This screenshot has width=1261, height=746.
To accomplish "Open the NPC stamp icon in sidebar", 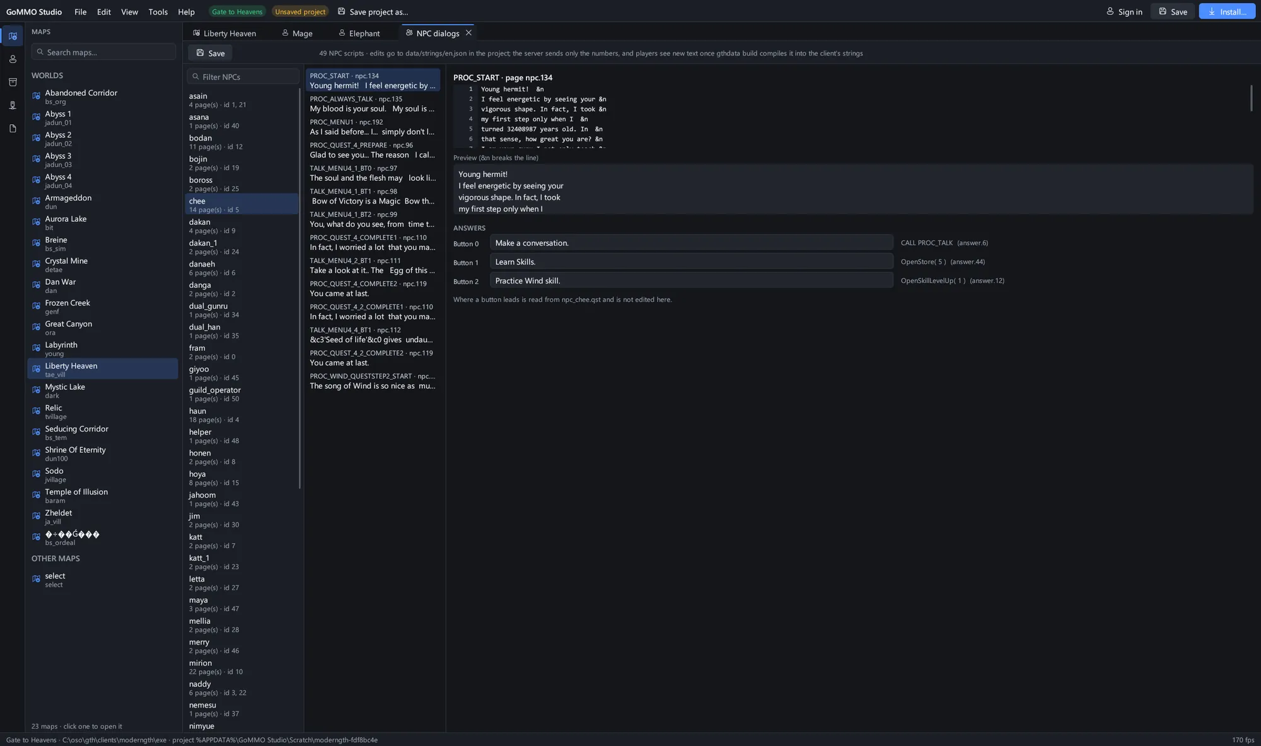I will [x=13, y=105].
